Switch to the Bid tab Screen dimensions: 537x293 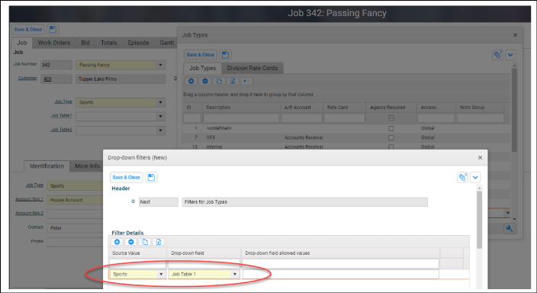tap(85, 43)
